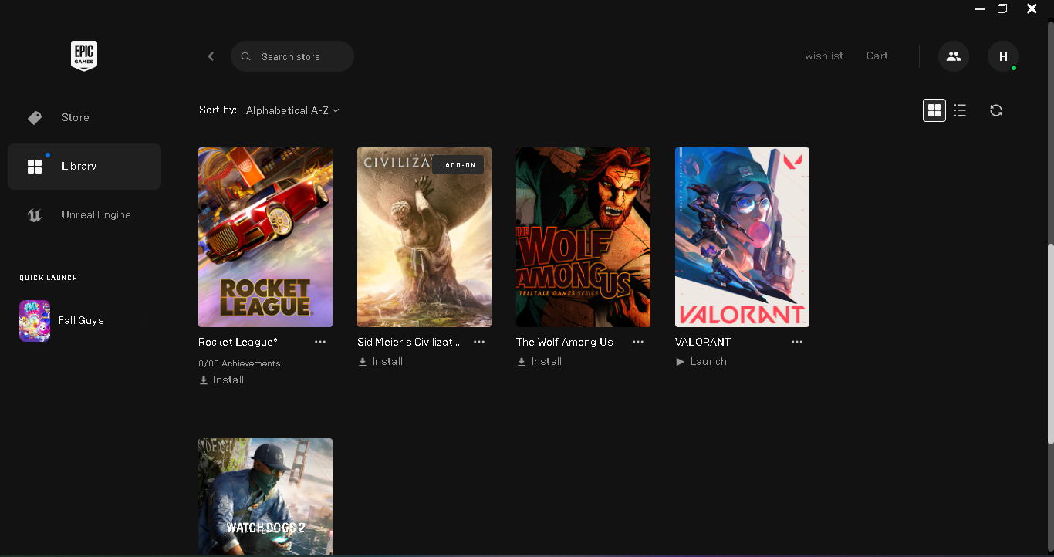
Task: Click the Epic Games logo
Action: coord(84,56)
